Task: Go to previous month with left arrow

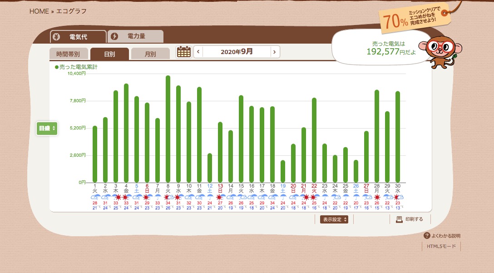Action: pyautogui.click(x=198, y=52)
